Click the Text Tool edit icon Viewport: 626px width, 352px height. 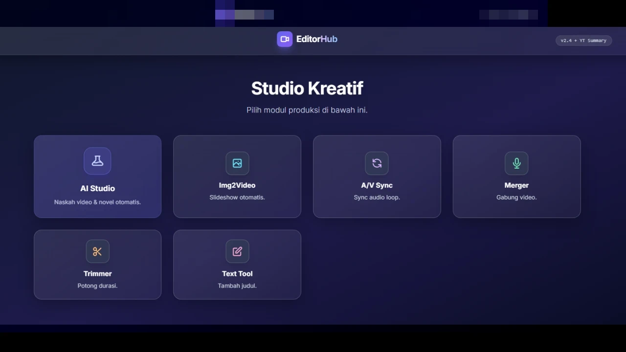pos(237,251)
